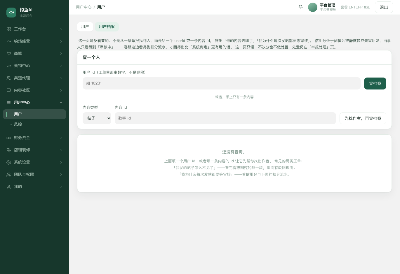Expand the 商城 menu chevron
The height and width of the screenshot is (274, 400).
point(61,54)
